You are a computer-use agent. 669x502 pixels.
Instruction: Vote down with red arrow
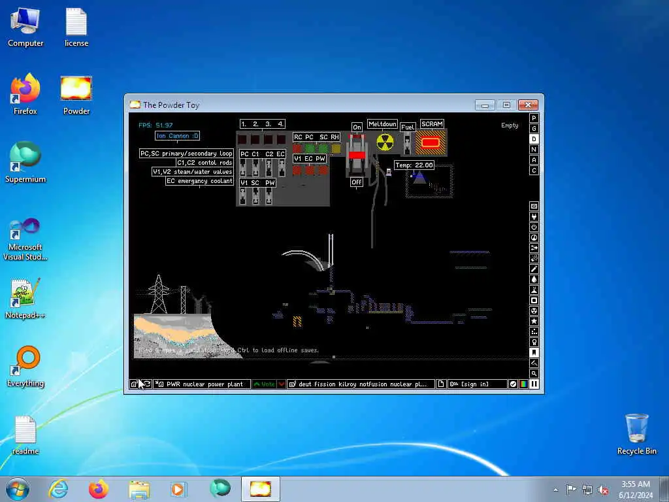click(282, 384)
